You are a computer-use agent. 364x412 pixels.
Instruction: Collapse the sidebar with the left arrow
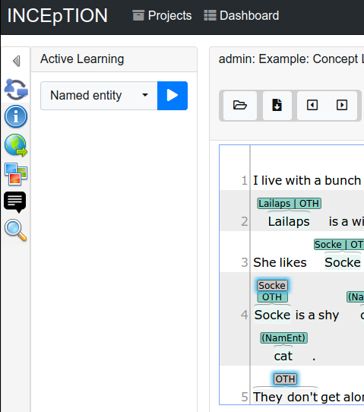pos(16,61)
